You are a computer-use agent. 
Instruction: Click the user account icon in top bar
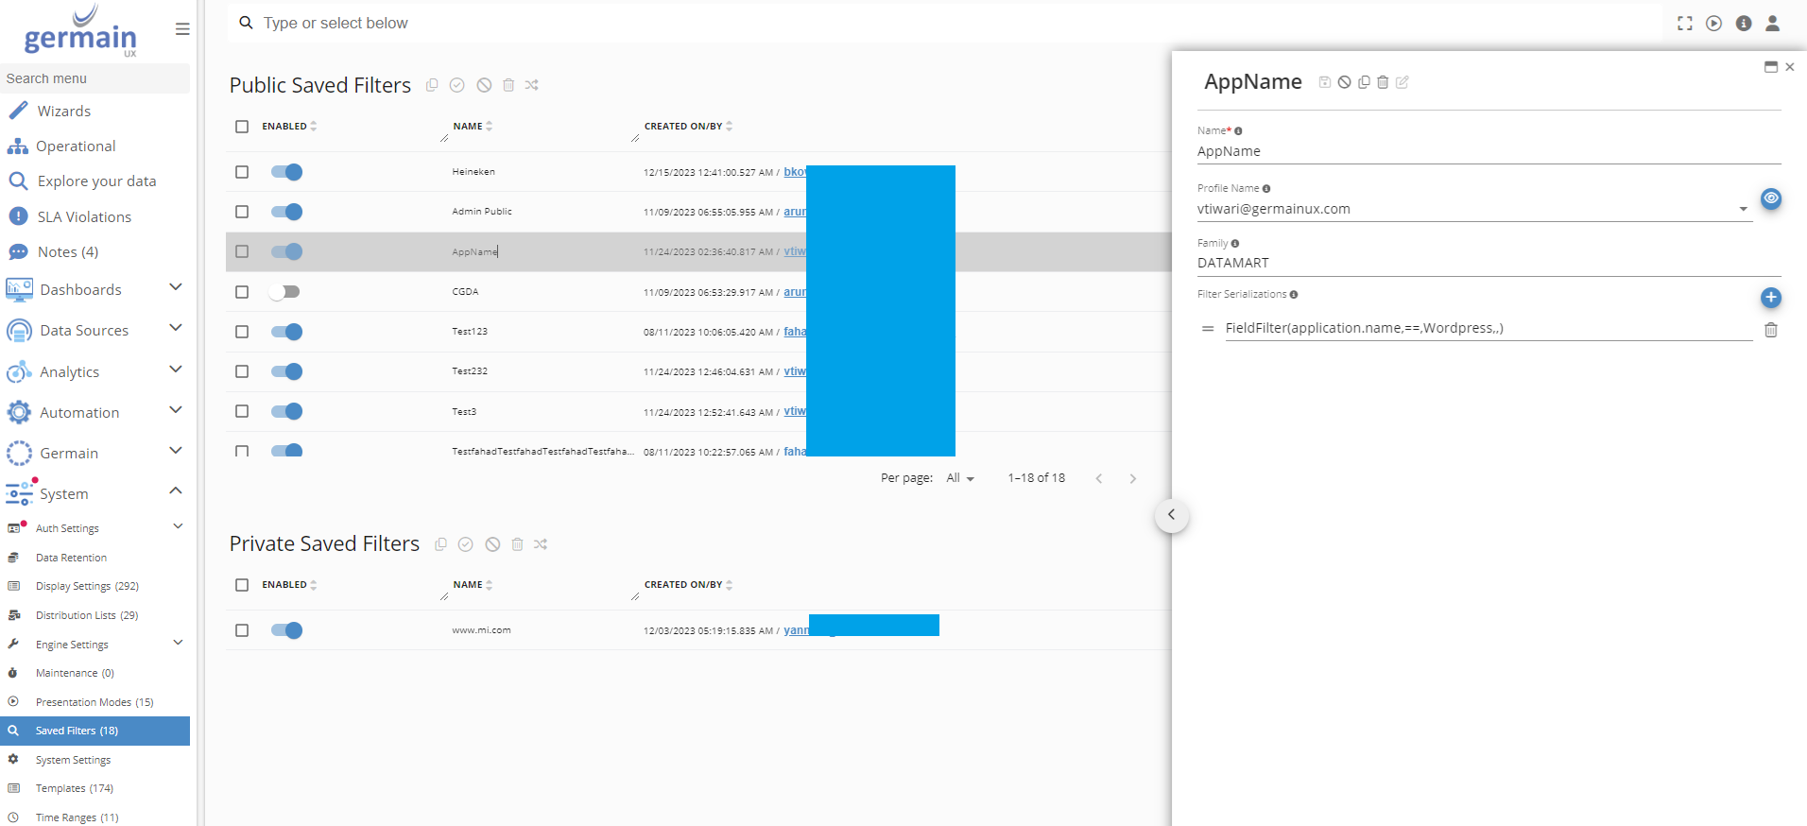pyautogui.click(x=1772, y=24)
